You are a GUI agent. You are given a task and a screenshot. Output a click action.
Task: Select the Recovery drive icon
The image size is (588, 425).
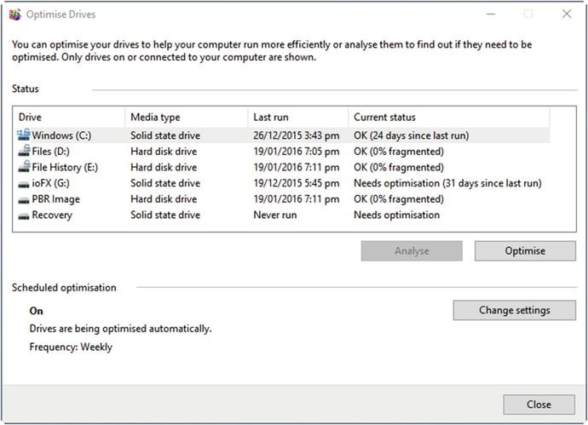[x=23, y=215]
